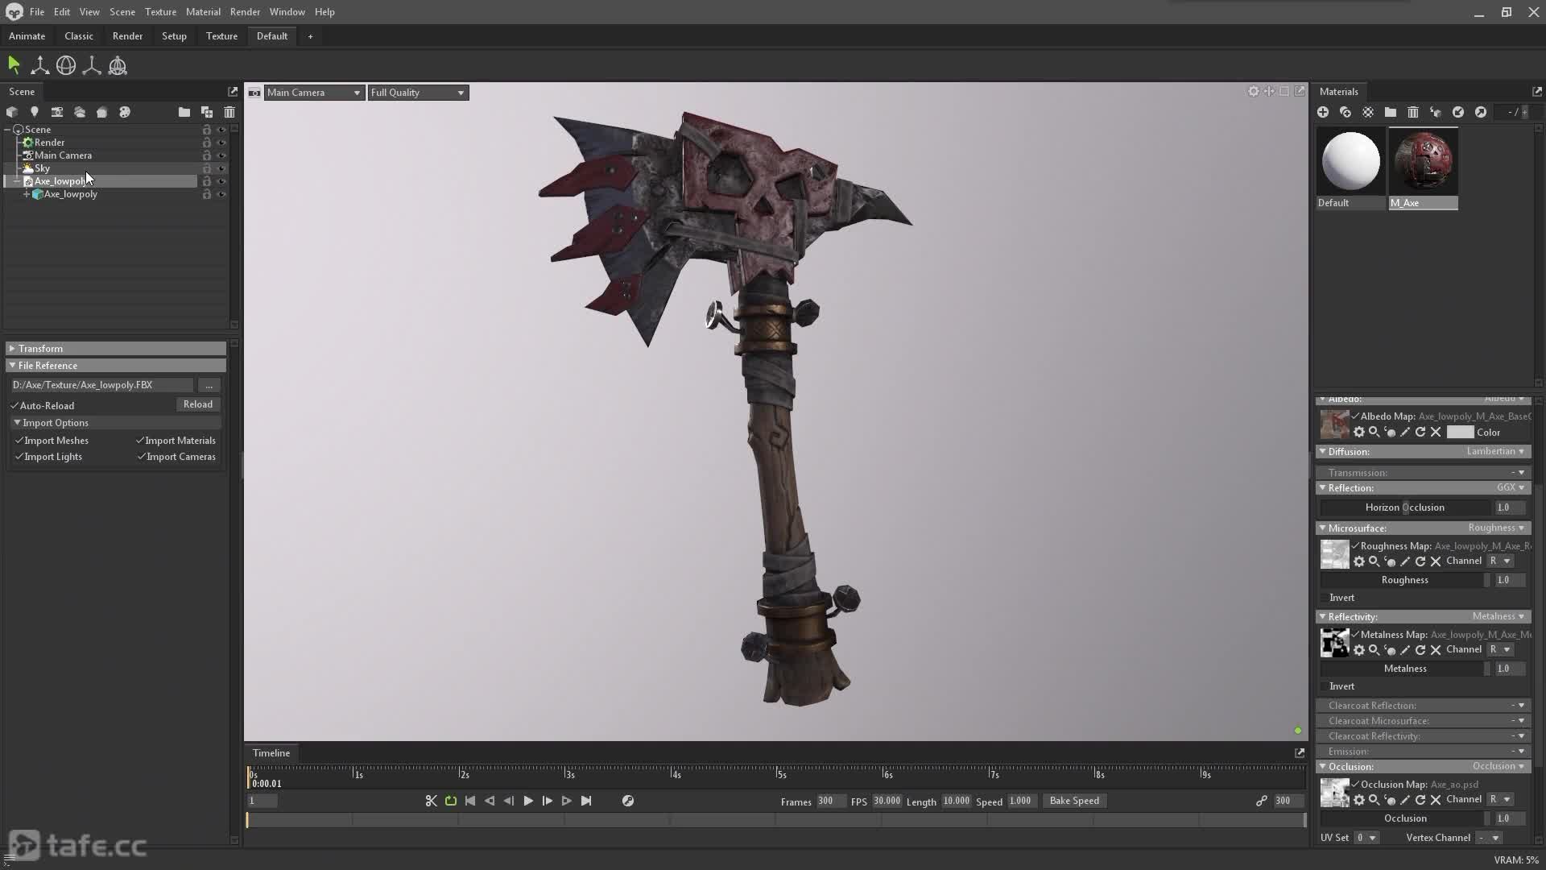
Task: Open the Material menu
Action: tap(203, 12)
